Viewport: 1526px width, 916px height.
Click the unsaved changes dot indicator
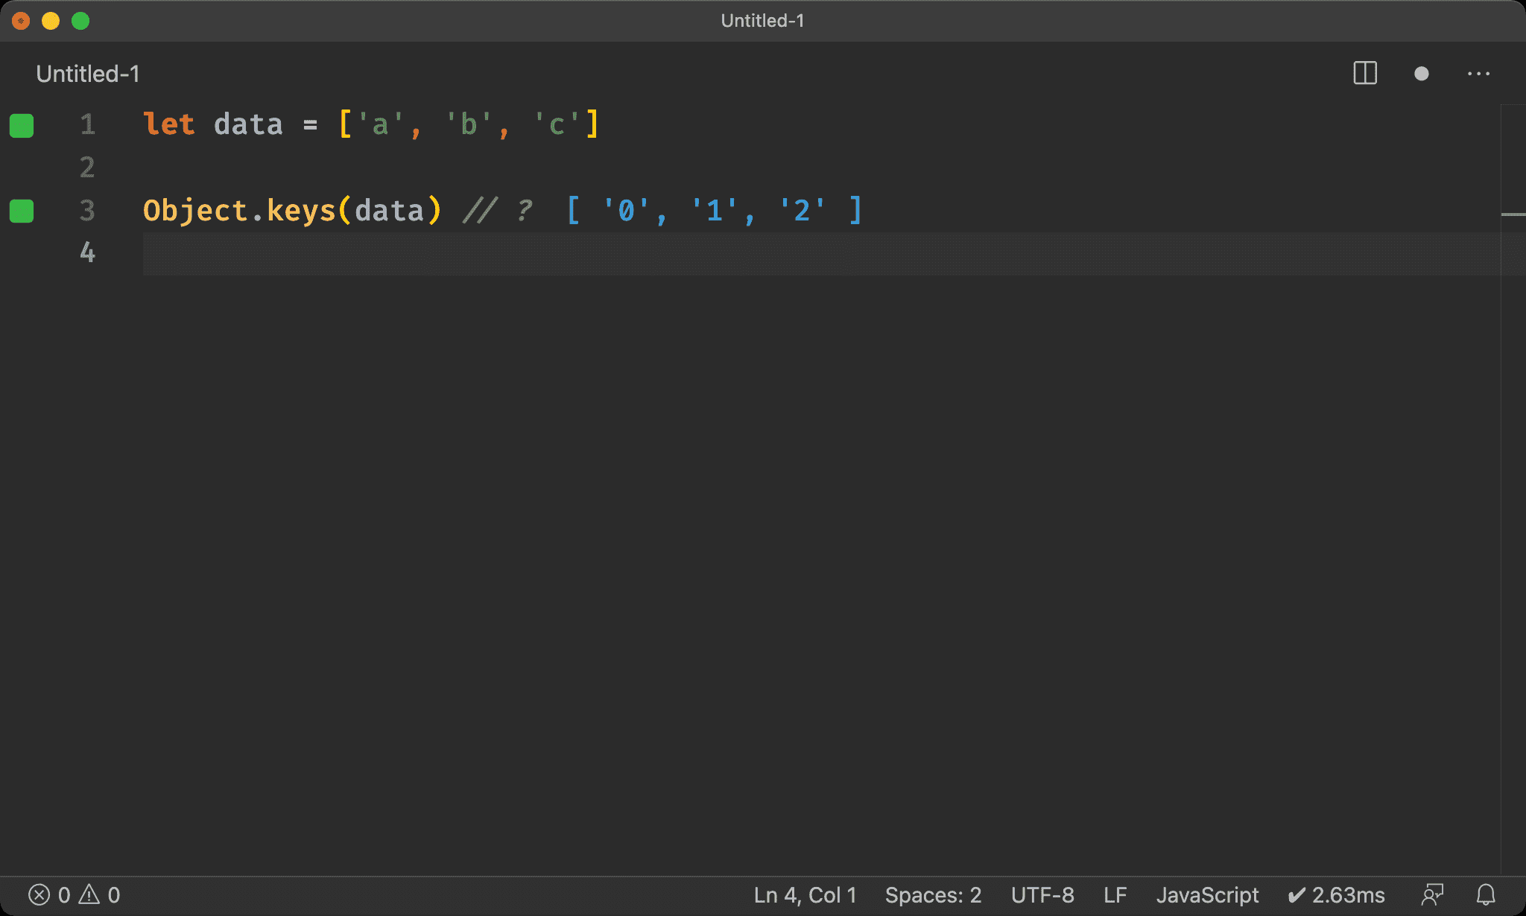point(1421,74)
